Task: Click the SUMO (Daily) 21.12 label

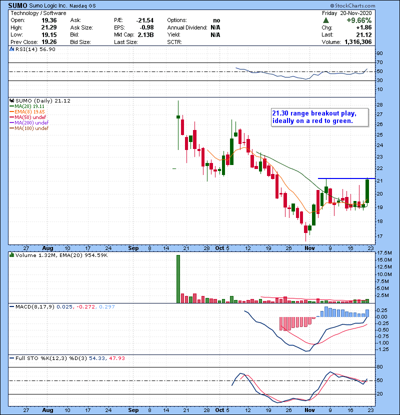Action: 43,101
